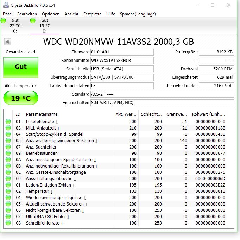240x240 pixels.
Task: Click the Firmware field 01.01A01
Action: click(x=122, y=52)
